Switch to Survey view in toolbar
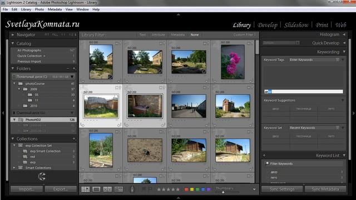The width and height of the screenshot is (356, 200). pos(118,189)
